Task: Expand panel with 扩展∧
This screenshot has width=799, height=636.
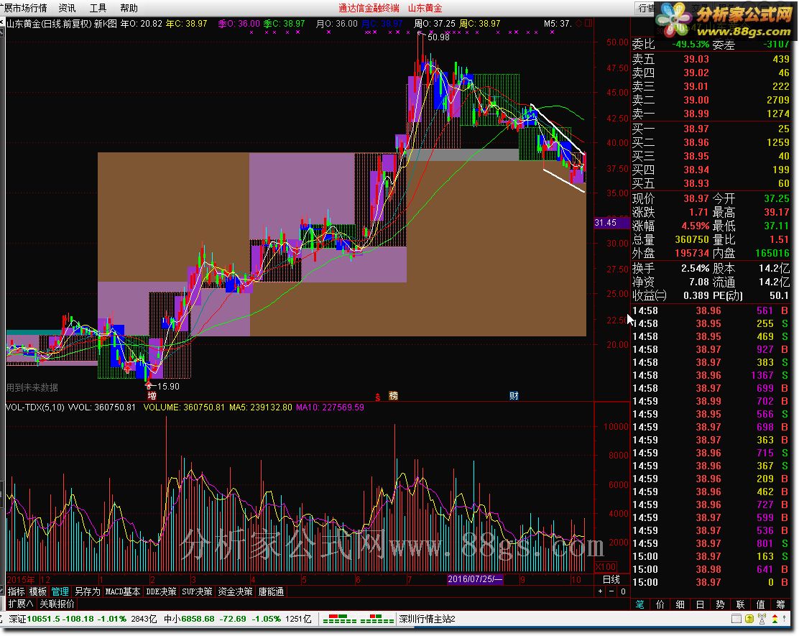Action: pyautogui.click(x=21, y=604)
